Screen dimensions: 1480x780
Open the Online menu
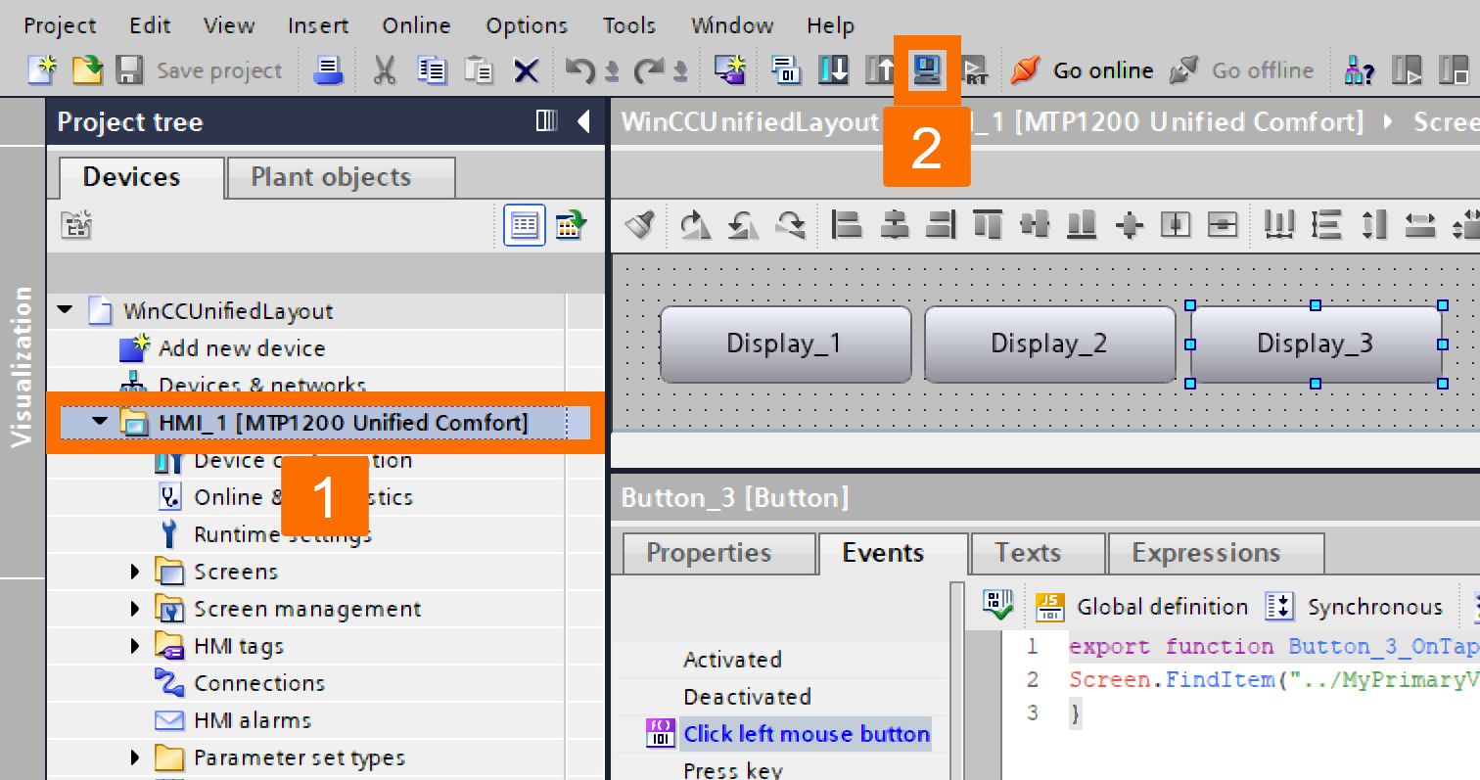[x=418, y=25]
